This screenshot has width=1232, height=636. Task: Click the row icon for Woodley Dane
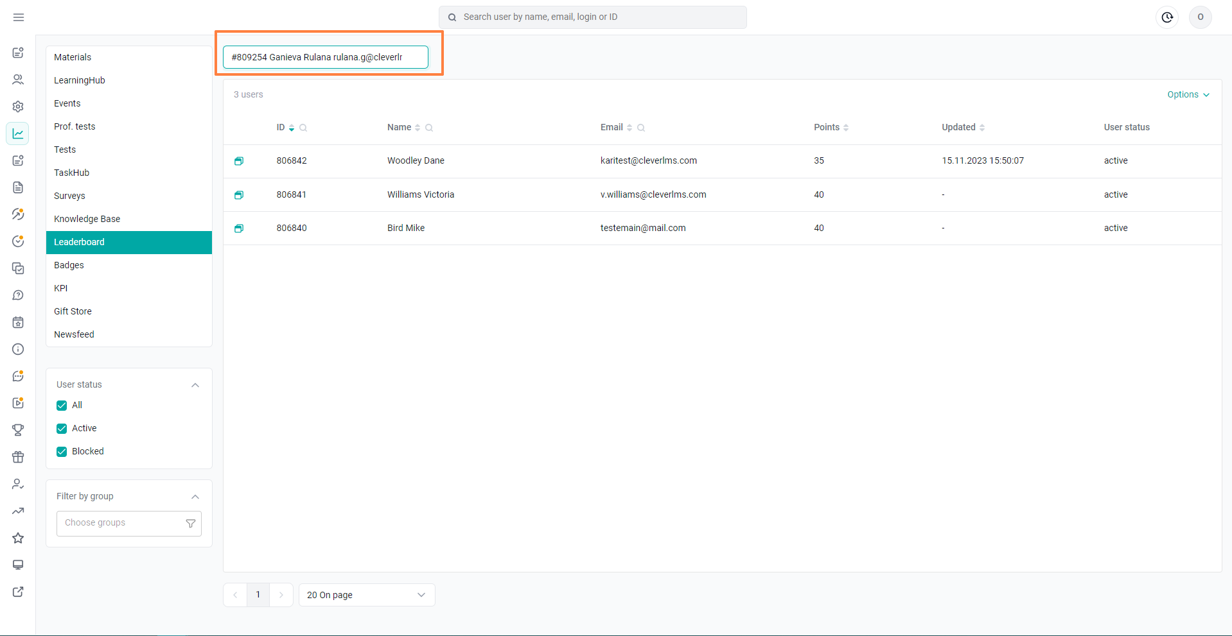pyautogui.click(x=239, y=161)
